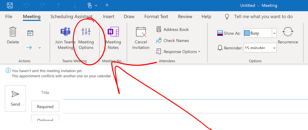Open the Insert ribbon tab
This screenshot has height=130, width=308.
109,17
